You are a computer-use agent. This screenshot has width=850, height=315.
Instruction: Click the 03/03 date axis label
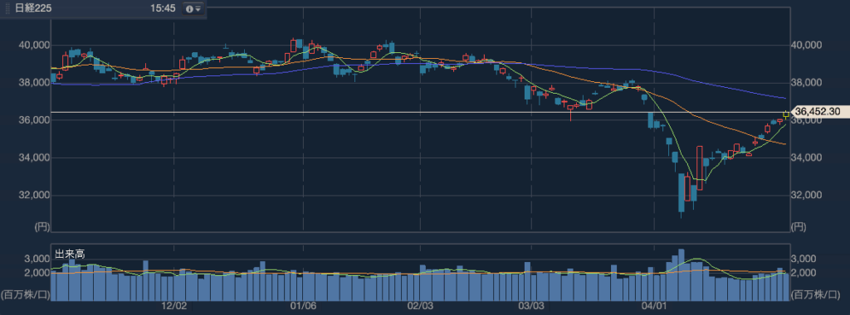[531, 307]
